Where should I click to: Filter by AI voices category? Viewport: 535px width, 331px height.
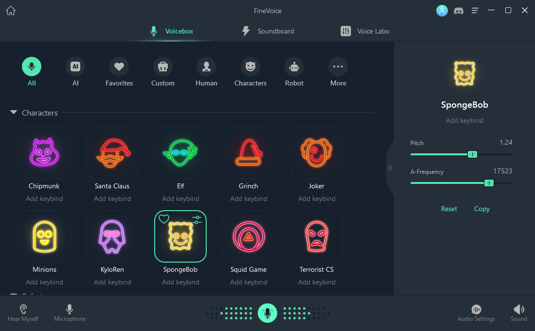(75, 72)
